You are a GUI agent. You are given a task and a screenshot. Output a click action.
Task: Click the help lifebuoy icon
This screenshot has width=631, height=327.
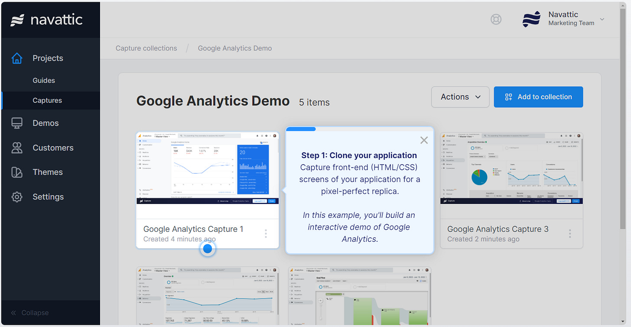point(496,19)
